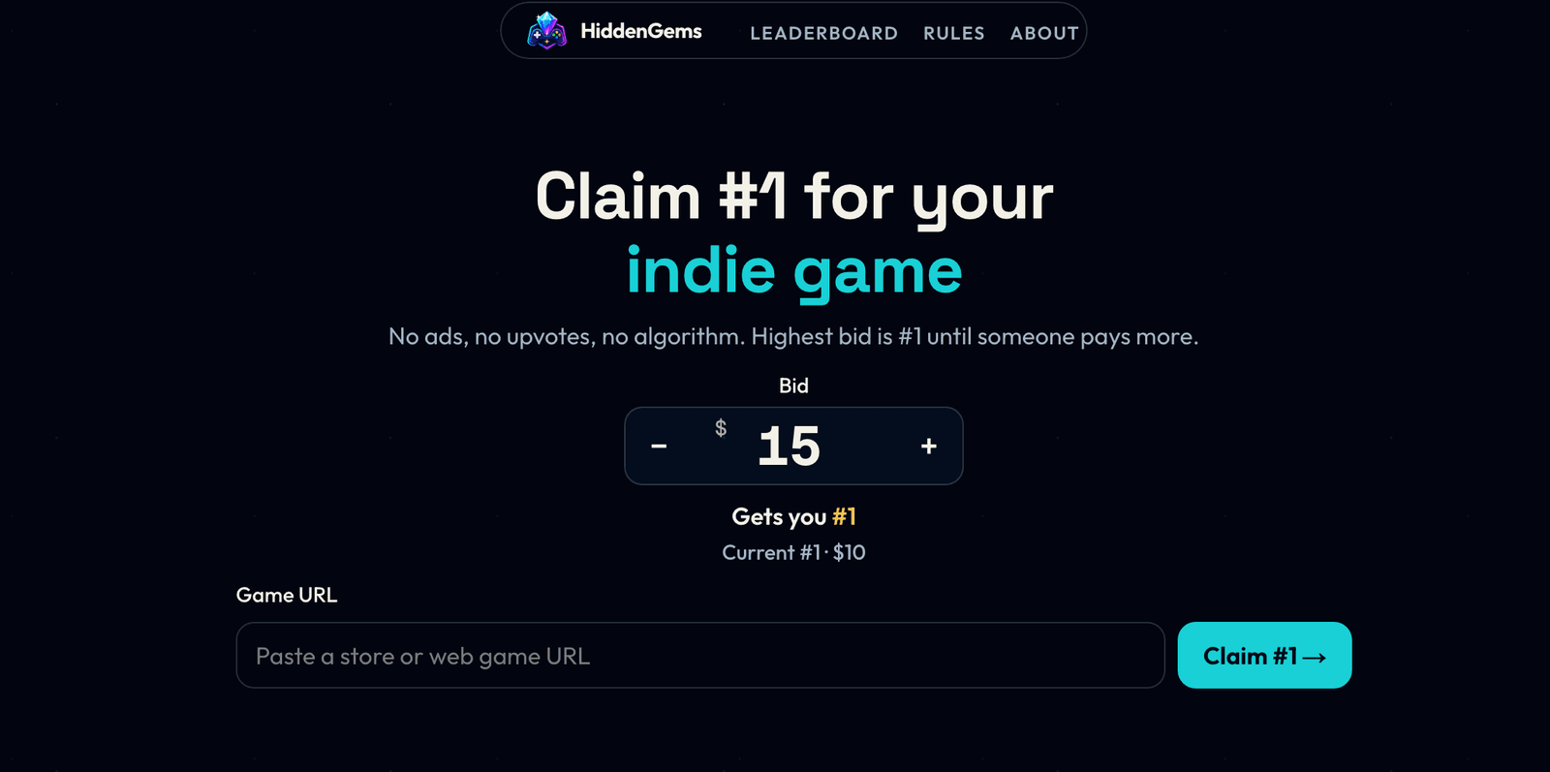Select the bid amount value 15
Viewport: 1550px width, 772px height.
click(790, 447)
